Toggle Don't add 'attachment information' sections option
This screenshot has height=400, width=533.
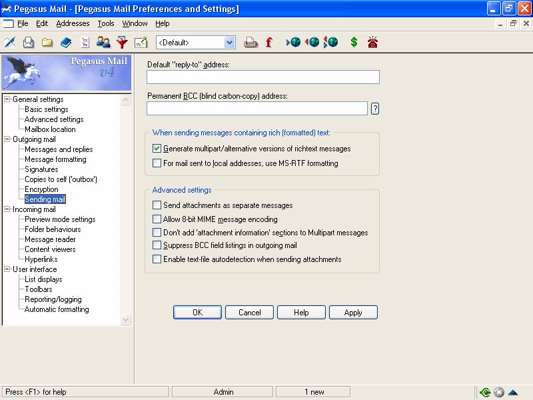pos(157,232)
